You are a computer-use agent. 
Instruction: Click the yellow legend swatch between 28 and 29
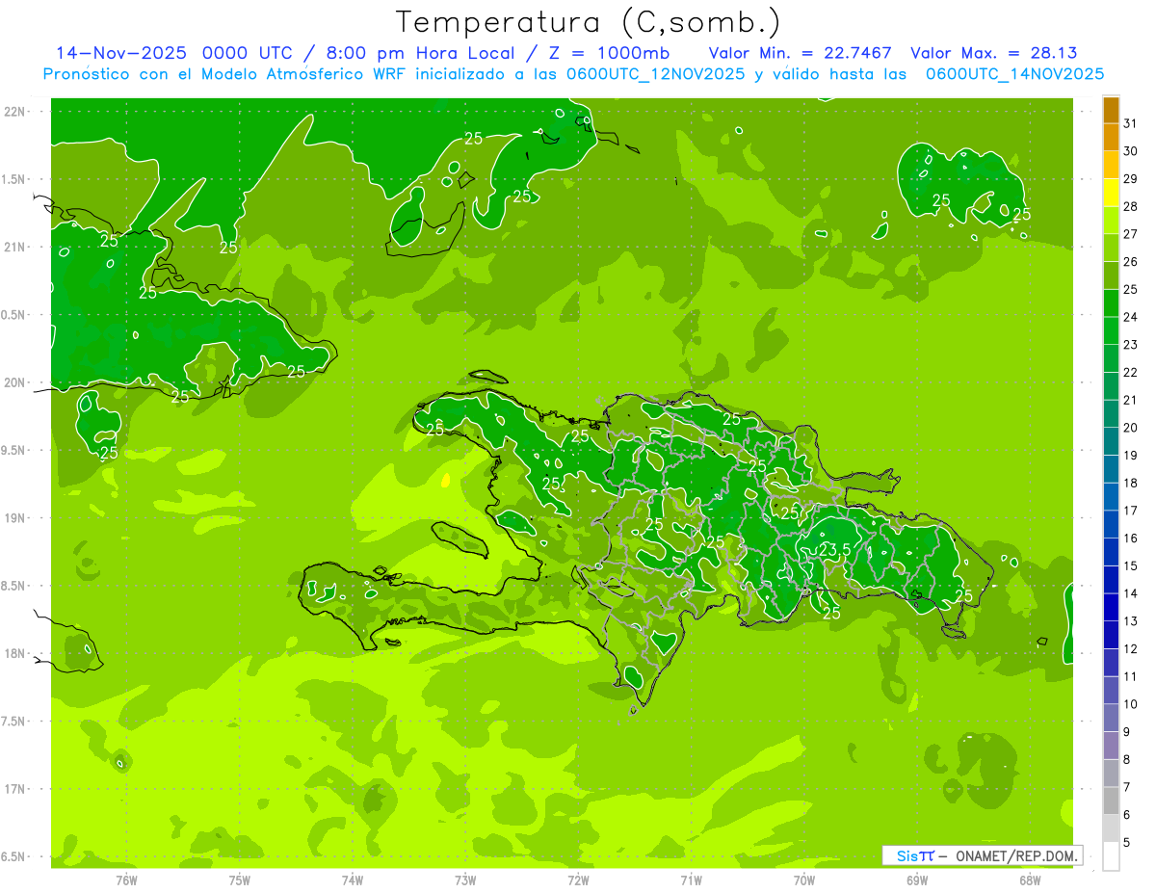pos(1111,193)
